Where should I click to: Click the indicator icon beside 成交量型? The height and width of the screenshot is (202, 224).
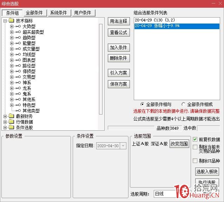pyautogui.click(x=18, y=49)
